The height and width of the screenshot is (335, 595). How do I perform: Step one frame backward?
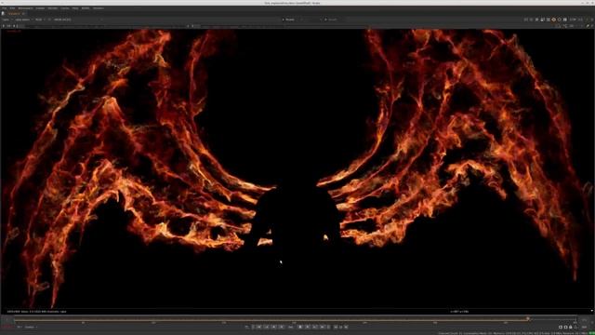point(274,327)
